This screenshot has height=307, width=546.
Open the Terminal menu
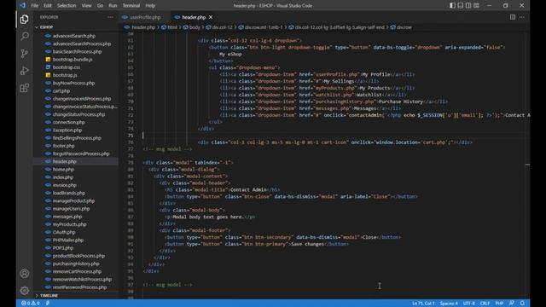pyautogui.click(x=131, y=6)
